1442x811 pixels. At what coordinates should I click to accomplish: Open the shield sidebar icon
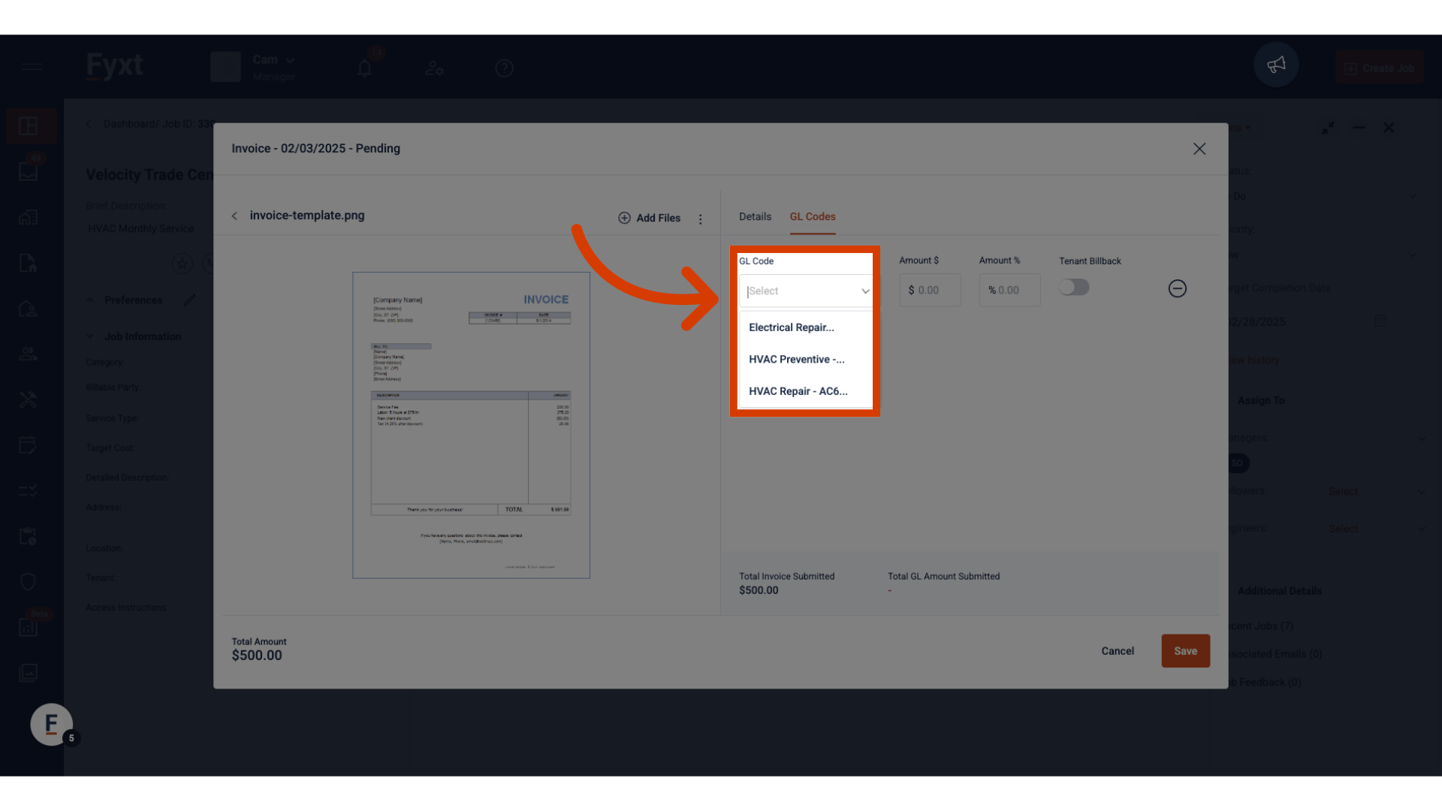29,582
